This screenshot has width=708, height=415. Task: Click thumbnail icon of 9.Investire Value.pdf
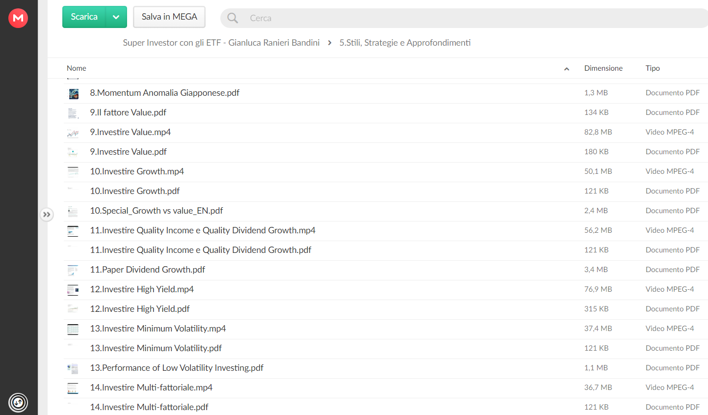(73, 152)
